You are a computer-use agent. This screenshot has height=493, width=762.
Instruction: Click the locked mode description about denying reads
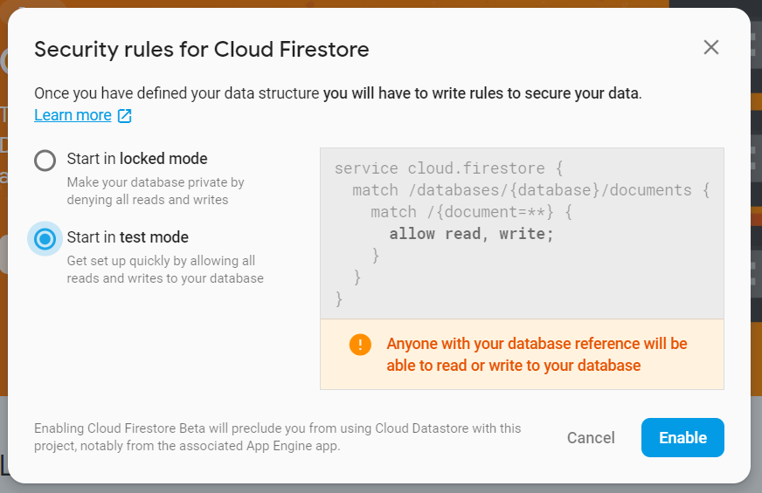coord(156,191)
